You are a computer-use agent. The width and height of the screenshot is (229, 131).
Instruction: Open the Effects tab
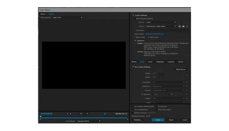click(x=134, y=62)
